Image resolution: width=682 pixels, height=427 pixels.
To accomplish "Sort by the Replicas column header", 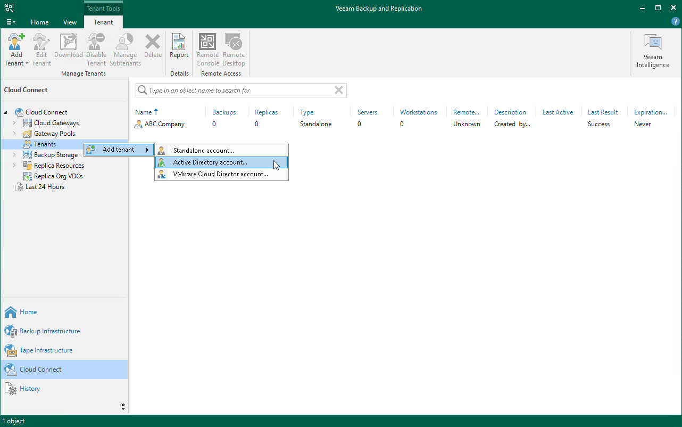I will pyautogui.click(x=267, y=112).
